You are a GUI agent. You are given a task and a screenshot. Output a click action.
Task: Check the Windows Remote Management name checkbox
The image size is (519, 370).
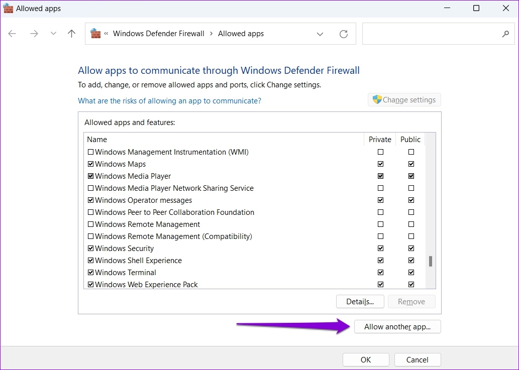coord(91,224)
